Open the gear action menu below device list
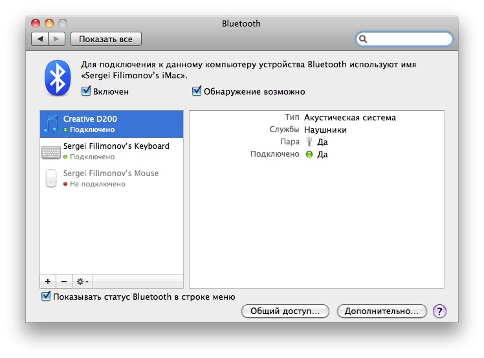The image size is (484, 358). 82,282
